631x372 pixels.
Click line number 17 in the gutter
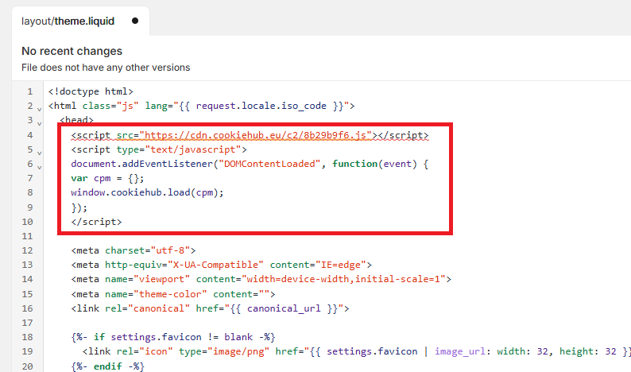coord(27,323)
